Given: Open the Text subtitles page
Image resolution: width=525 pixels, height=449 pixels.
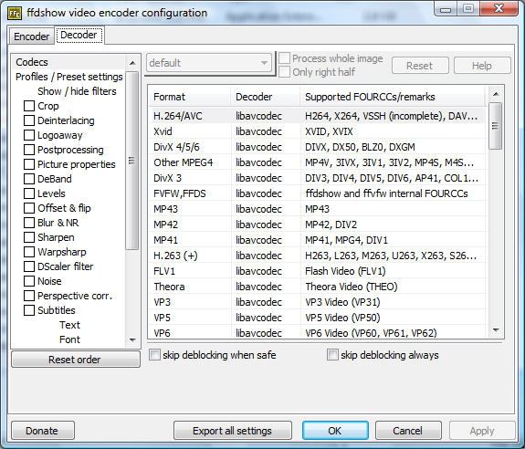Looking at the screenshot, I should pyautogui.click(x=69, y=325).
